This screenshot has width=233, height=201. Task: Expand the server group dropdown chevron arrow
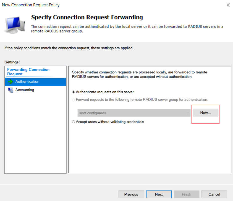pos(187,113)
